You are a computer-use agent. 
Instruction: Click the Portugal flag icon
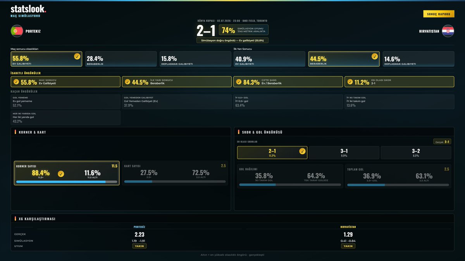(17, 31)
